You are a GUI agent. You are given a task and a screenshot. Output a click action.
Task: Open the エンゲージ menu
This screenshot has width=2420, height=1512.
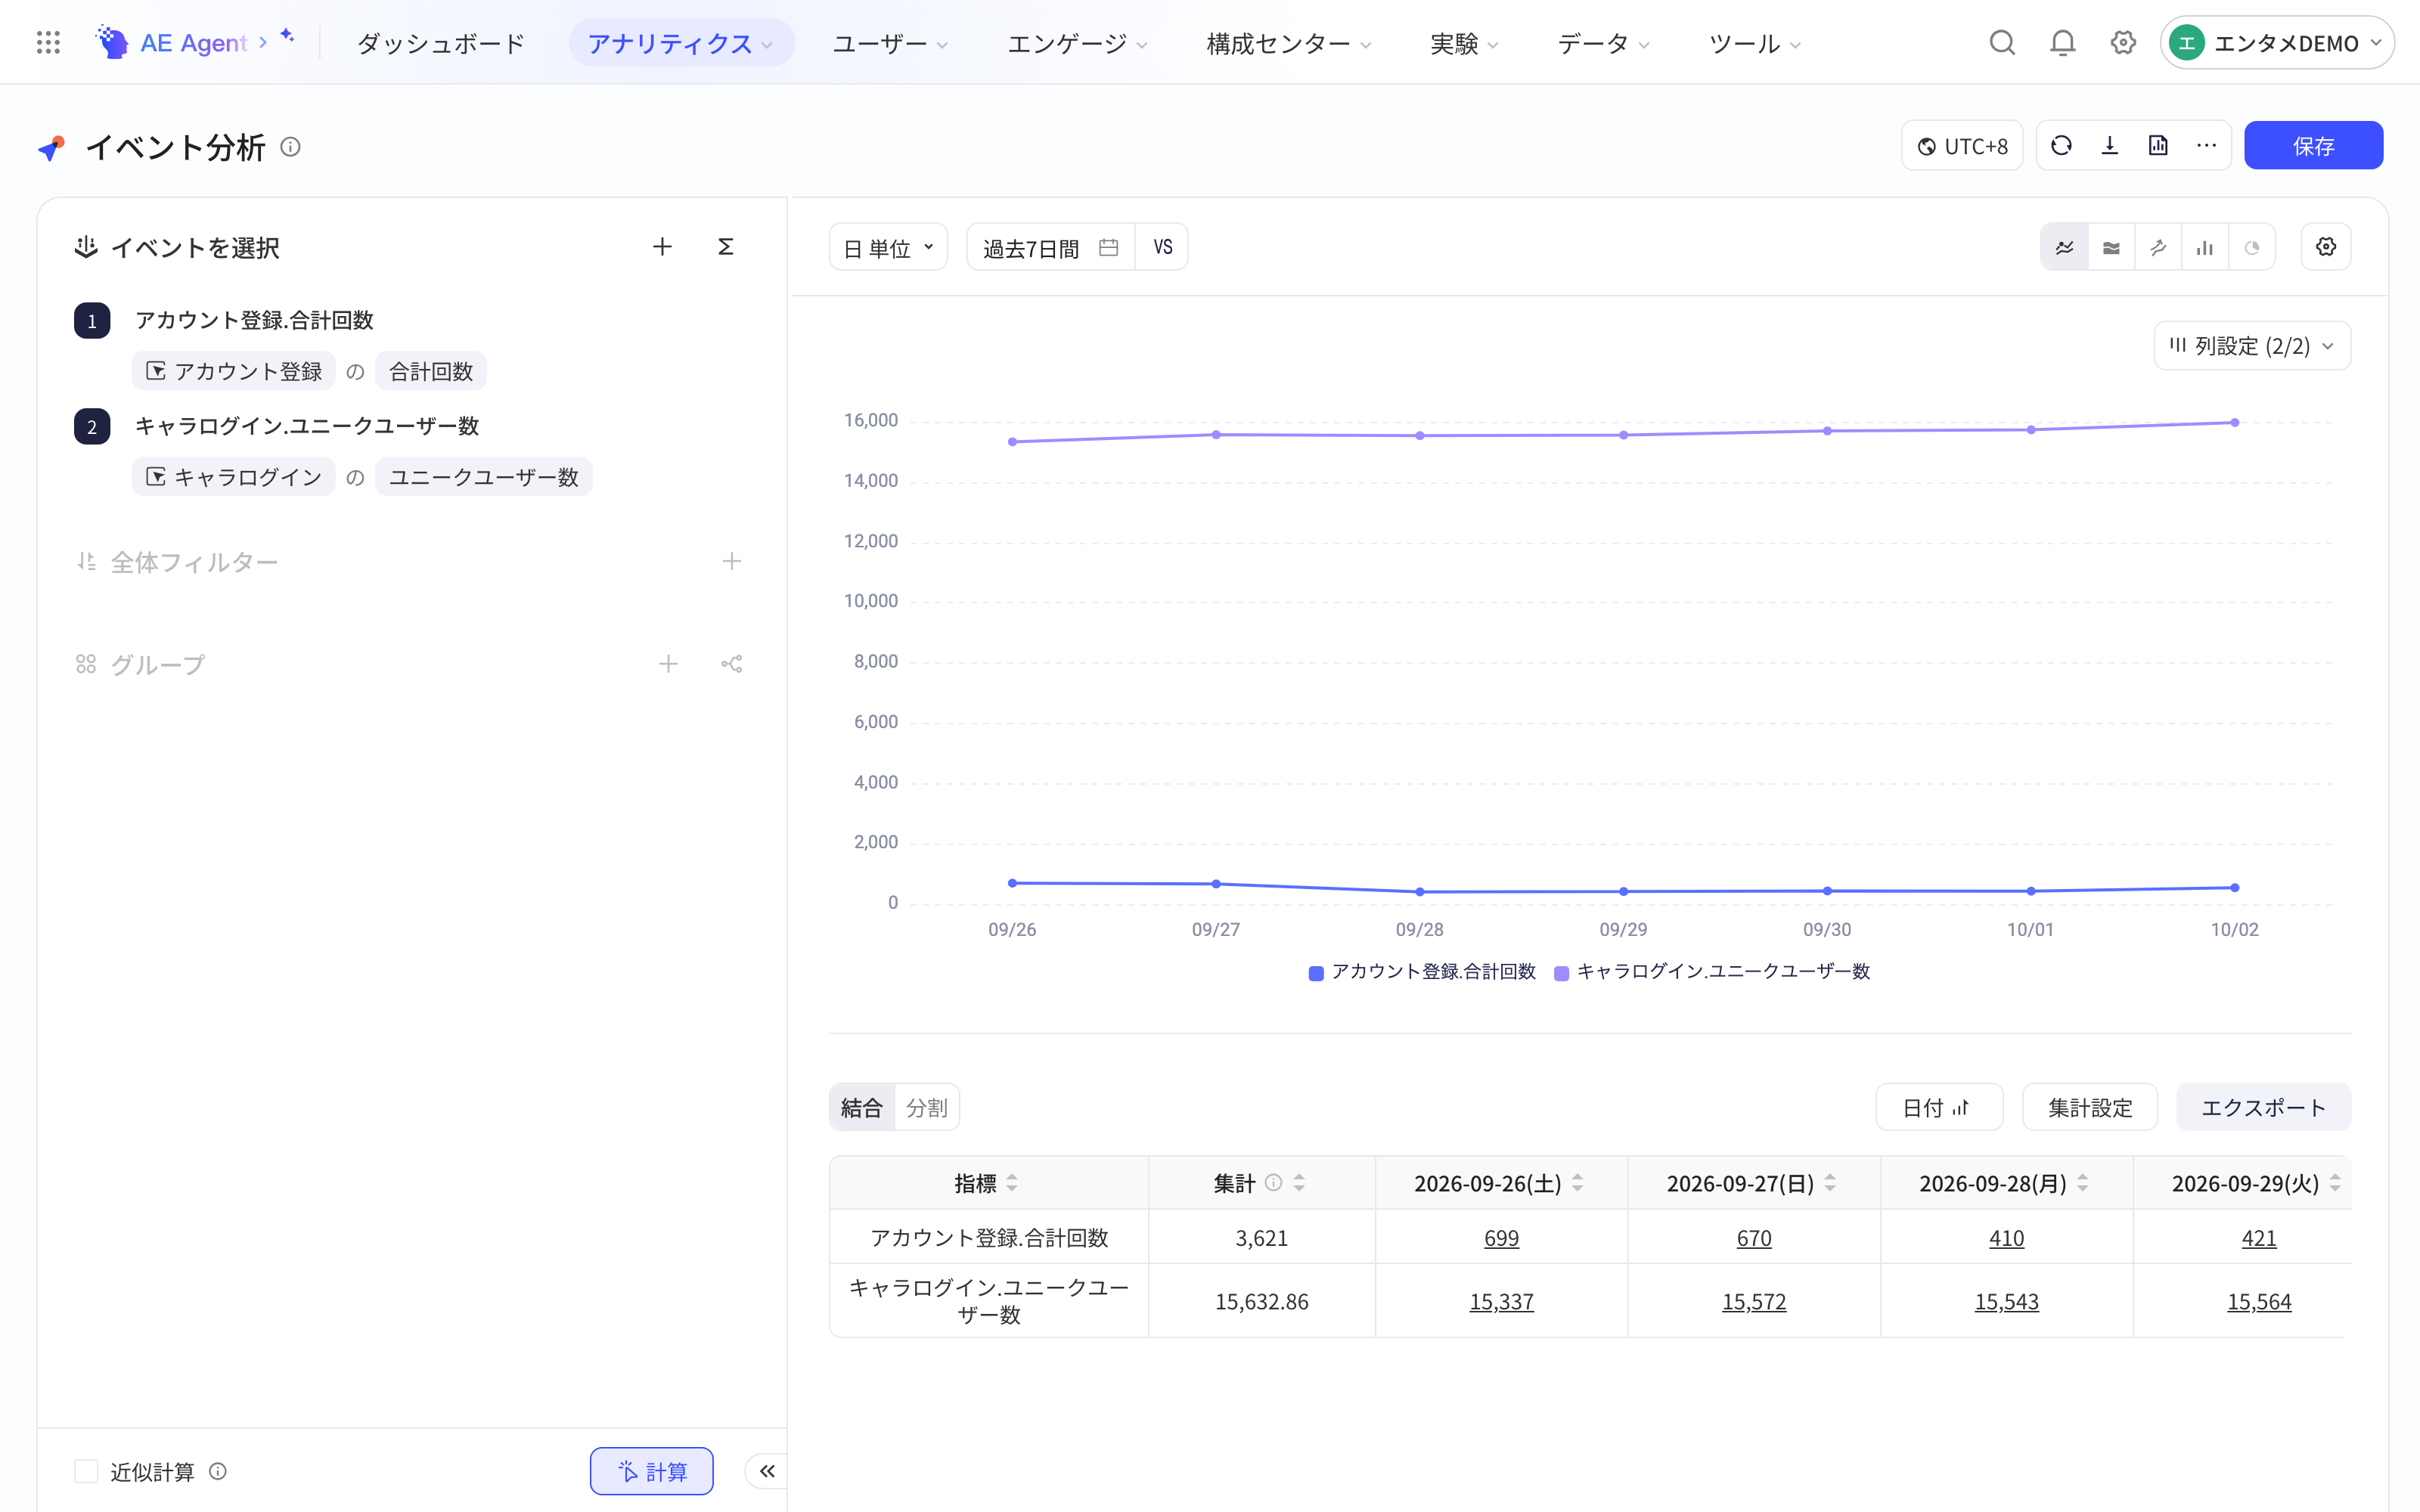[x=1077, y=43]
